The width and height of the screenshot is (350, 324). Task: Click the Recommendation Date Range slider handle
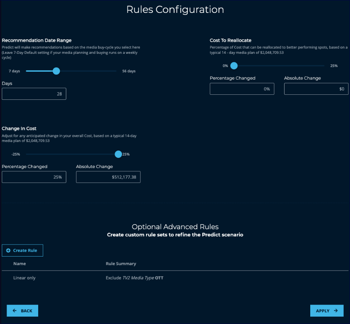pyautogui.click(x=56, y=71)
